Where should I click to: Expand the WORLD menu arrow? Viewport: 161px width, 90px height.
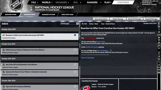(52, 2)
